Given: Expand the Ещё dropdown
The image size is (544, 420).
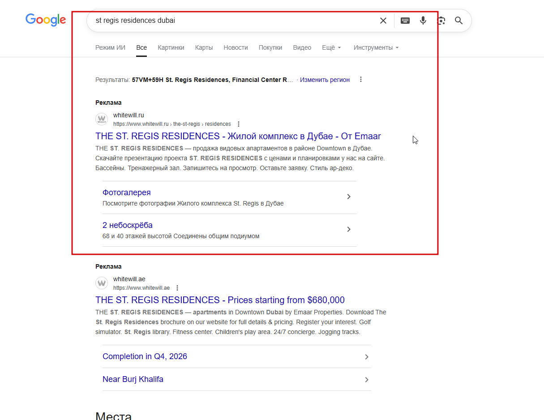Looking at the screenshot, I should 331,47.
